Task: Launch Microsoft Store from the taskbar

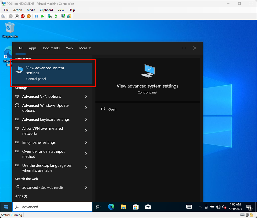Action: pos(136,207)
